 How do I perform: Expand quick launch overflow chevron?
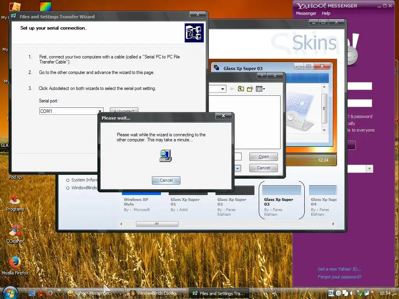click(x=59, y=290)
